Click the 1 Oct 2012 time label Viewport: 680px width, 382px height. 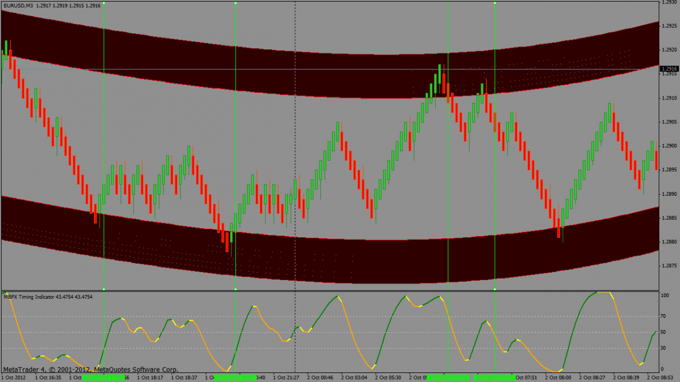coord(14,377)
